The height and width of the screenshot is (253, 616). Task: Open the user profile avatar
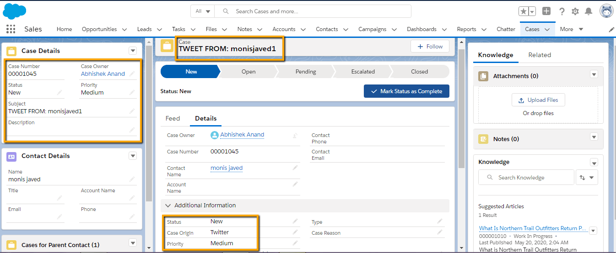click(x=606, y=11)
